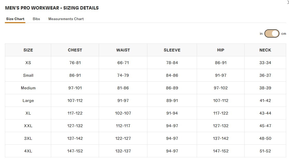This screenshot has height=164, width=289.
Task: Select the XL waist value 102-107
Action: tap(123, 113)
